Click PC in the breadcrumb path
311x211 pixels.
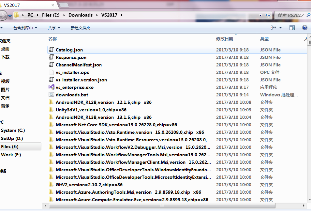click(x=30, y=15)
